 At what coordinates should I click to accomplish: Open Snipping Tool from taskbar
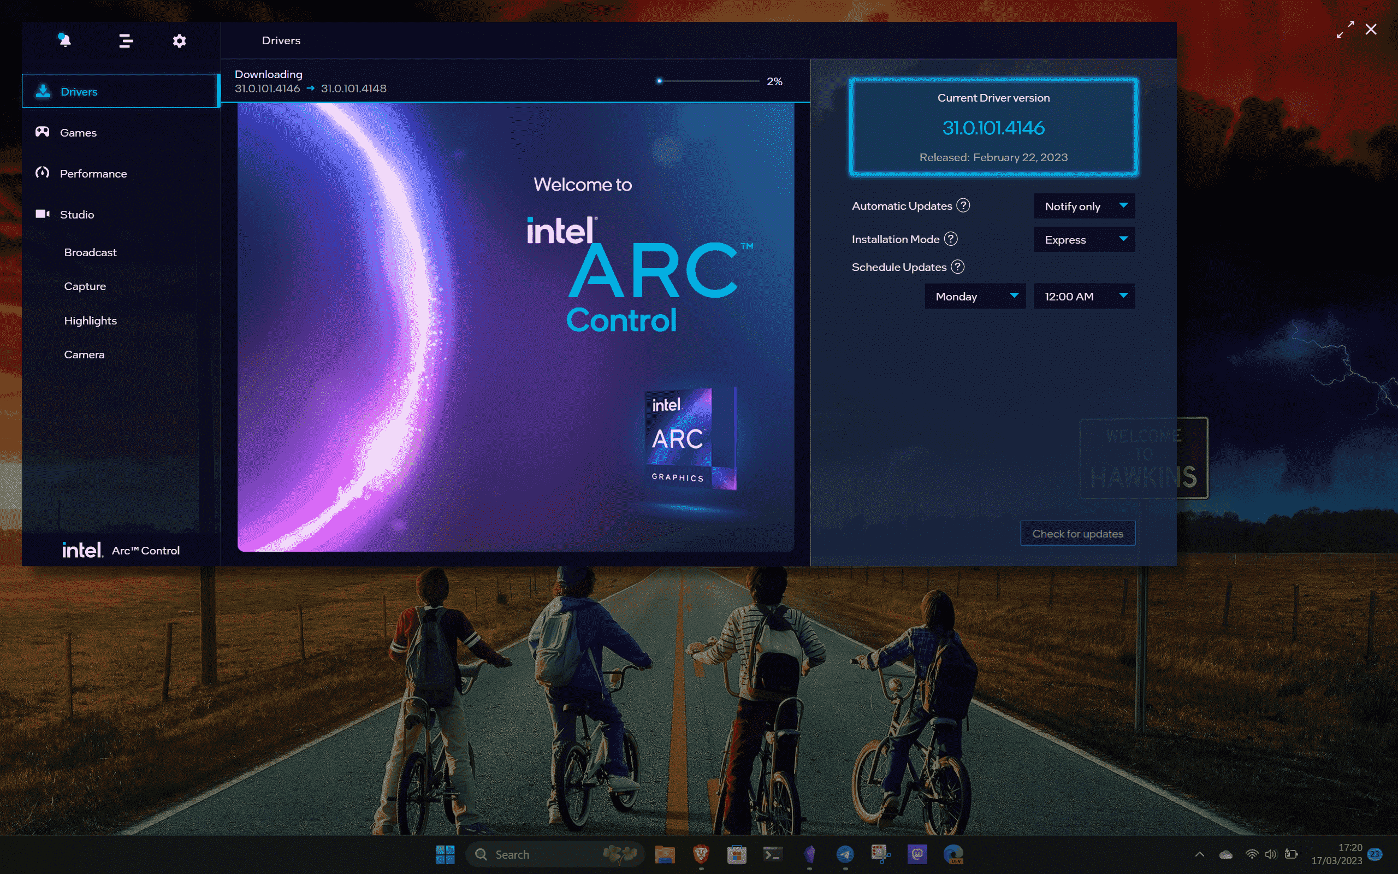(x=881, y=854)
